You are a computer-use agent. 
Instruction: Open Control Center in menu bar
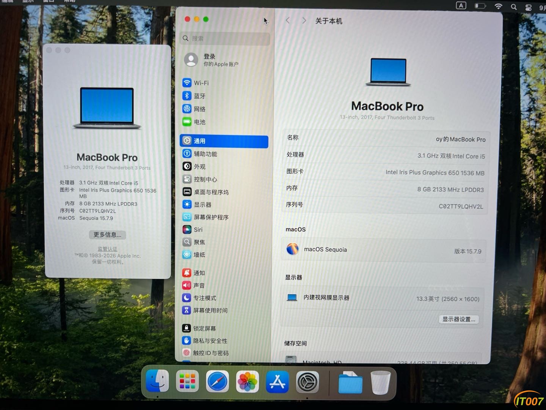pyautogui.click(x=528, y=7)
